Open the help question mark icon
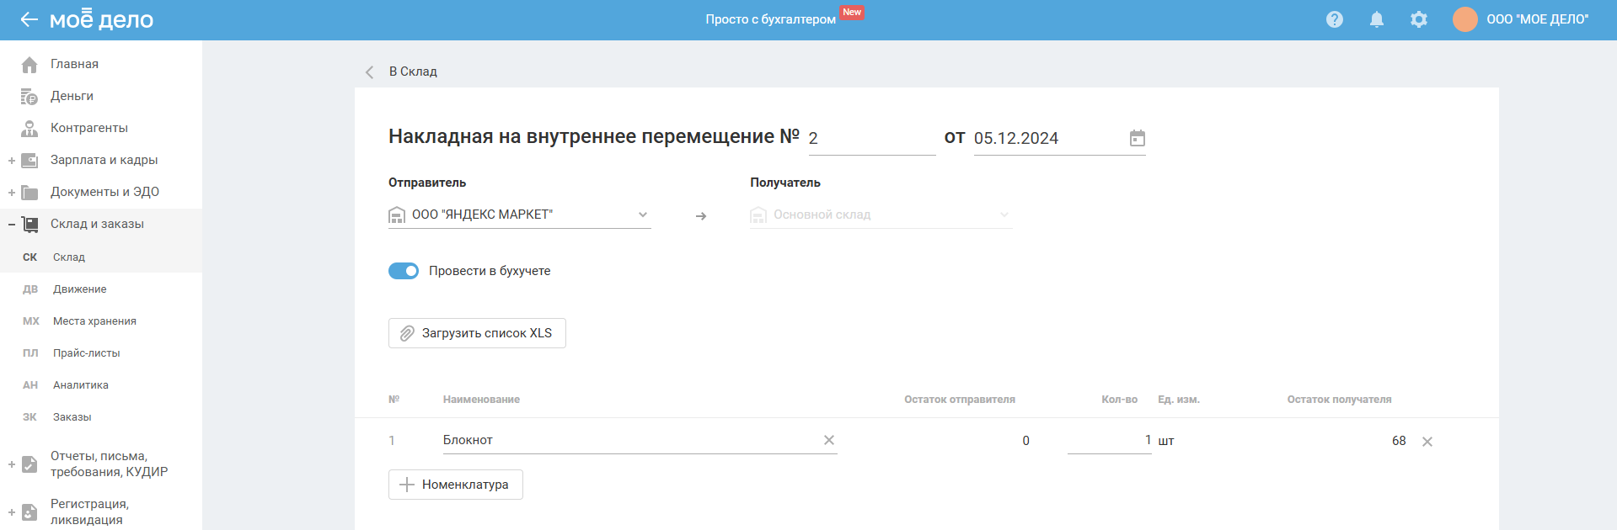 pos(1335,19)
